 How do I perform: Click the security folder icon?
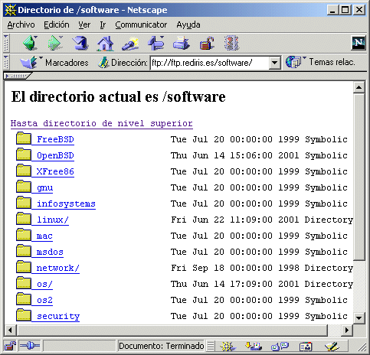(x=24, y=315)
